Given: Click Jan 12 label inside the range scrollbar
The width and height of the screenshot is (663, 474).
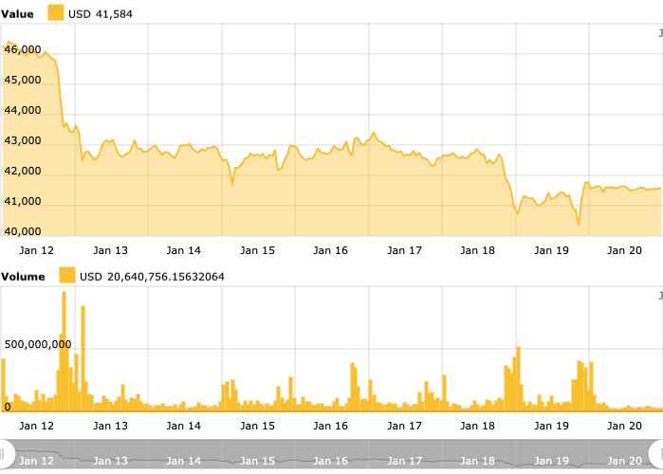Looking at the screenshot, I should tap(36, 461).
